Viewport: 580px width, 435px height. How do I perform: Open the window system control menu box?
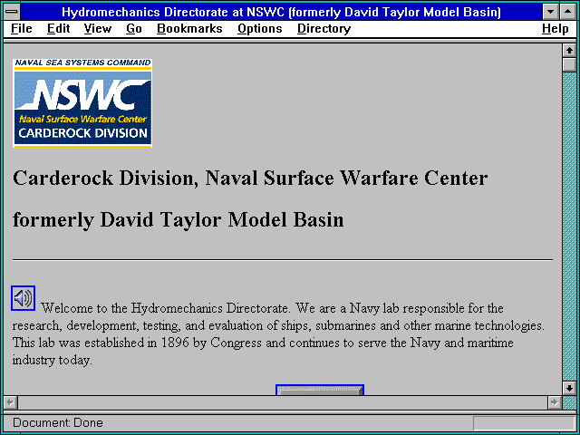click(x=12, y=12)
